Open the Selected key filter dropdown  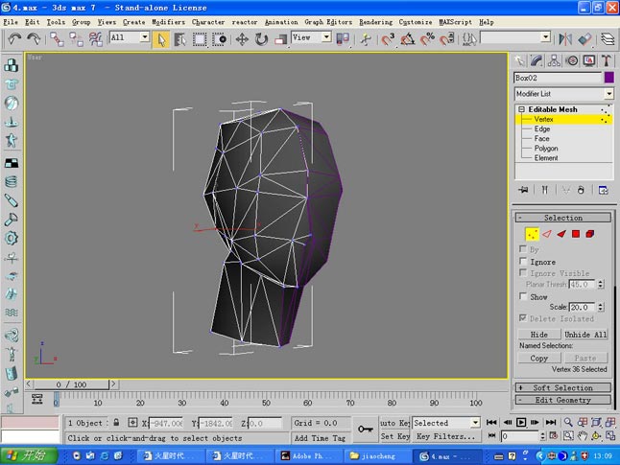475,423
